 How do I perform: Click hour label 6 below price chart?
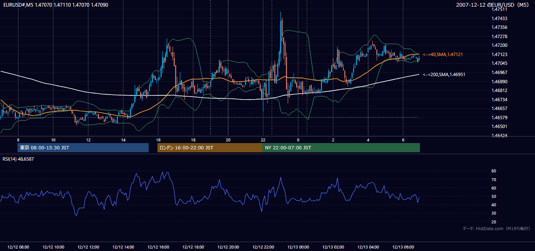(403, 140)
